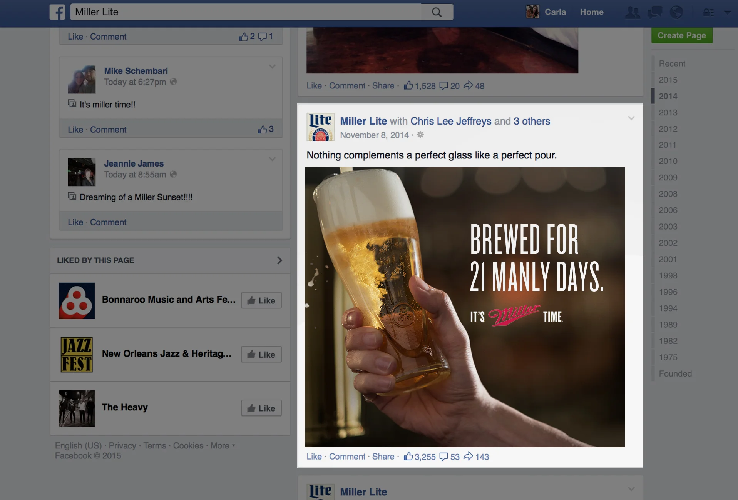
Task: Open the notifications globe icon
Action: tap(676, 12)
